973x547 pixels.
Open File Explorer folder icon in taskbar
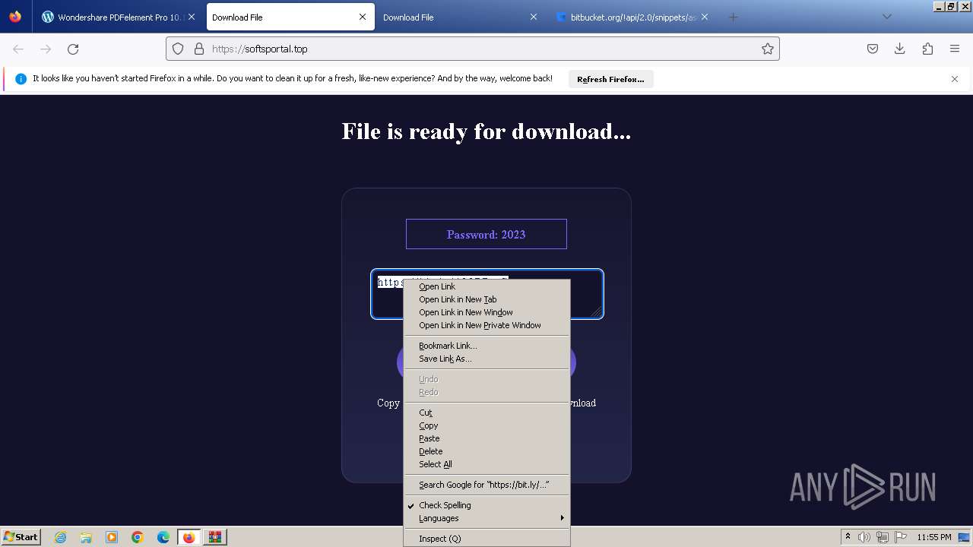point(86,537)
